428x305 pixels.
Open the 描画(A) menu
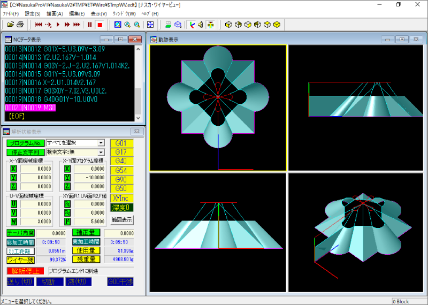pos(55,14)
